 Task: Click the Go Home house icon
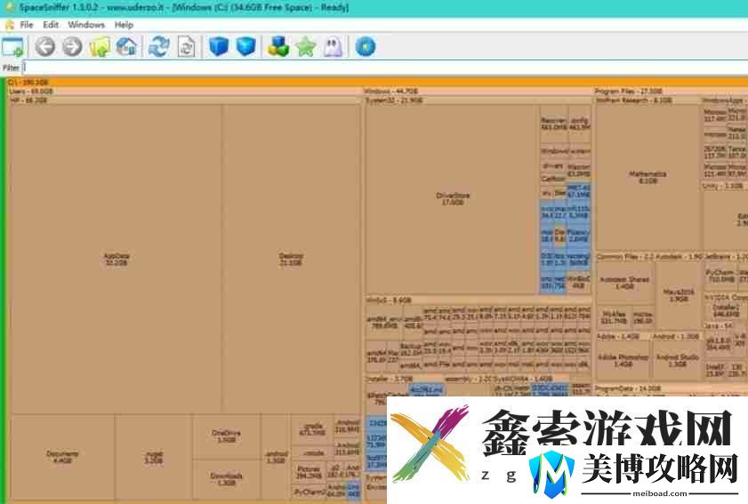(x=127, y=47)
